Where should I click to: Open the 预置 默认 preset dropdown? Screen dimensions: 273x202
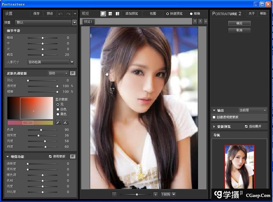click(x=74, y=22)
